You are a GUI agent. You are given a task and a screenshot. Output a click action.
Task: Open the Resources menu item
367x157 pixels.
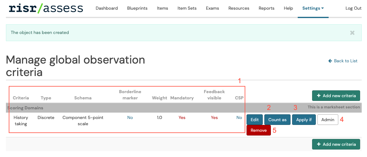pyautogui.click(x=239, y=8)
